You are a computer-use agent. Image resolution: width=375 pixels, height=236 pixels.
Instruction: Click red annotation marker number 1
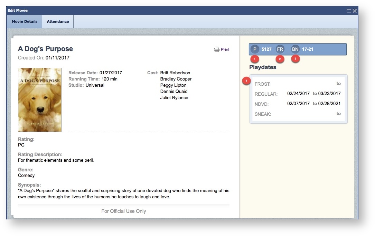254,59
